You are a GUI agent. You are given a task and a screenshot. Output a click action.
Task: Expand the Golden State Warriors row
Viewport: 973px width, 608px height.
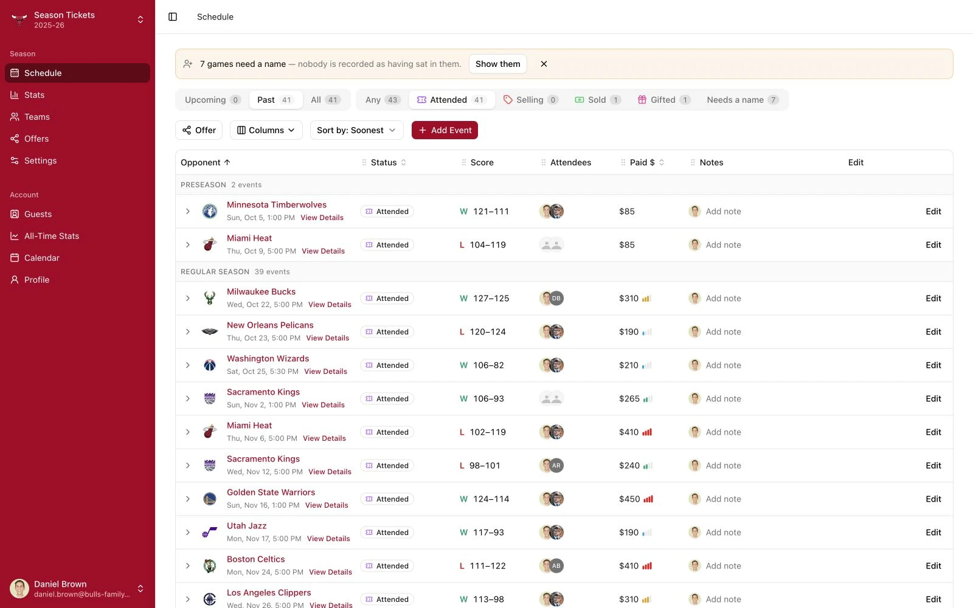pos(188,499)
